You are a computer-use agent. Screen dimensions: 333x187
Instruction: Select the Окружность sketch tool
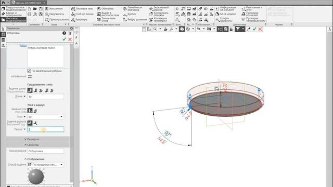pos(54,14)
